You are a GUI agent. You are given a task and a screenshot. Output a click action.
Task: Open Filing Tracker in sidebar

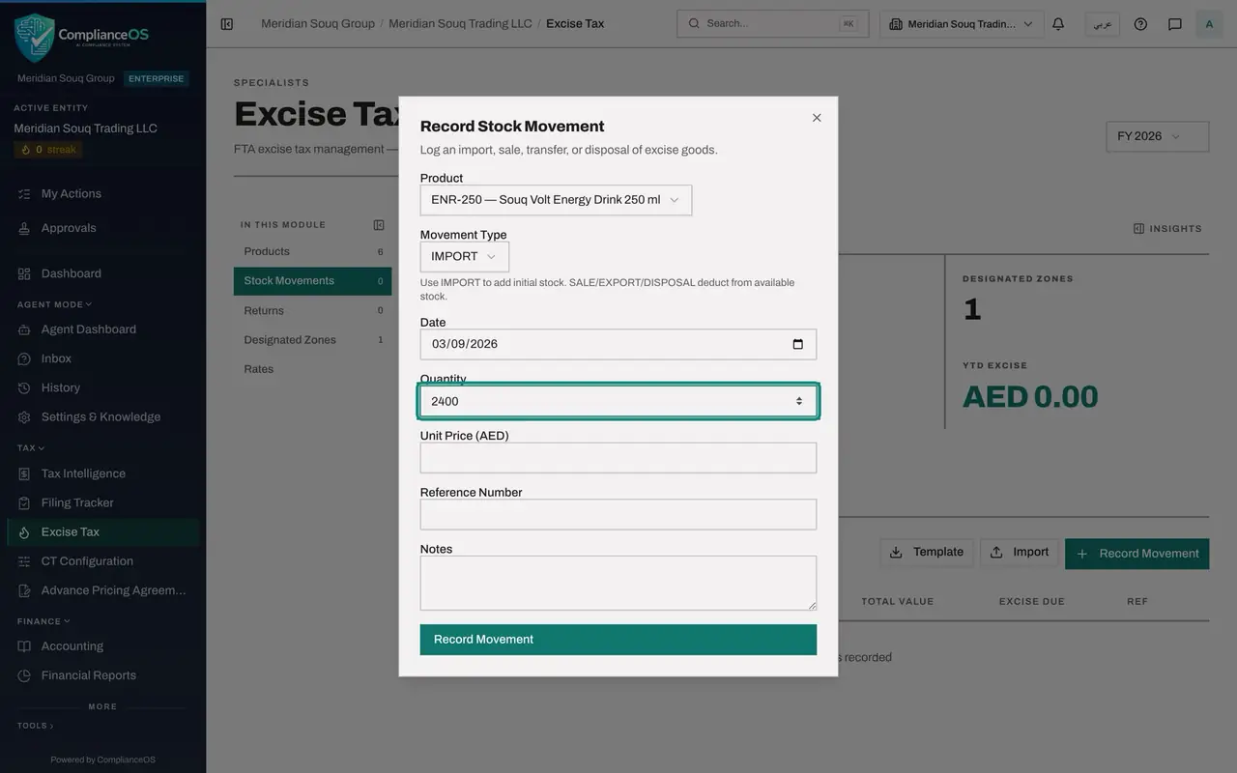click(x=102, y=502)
